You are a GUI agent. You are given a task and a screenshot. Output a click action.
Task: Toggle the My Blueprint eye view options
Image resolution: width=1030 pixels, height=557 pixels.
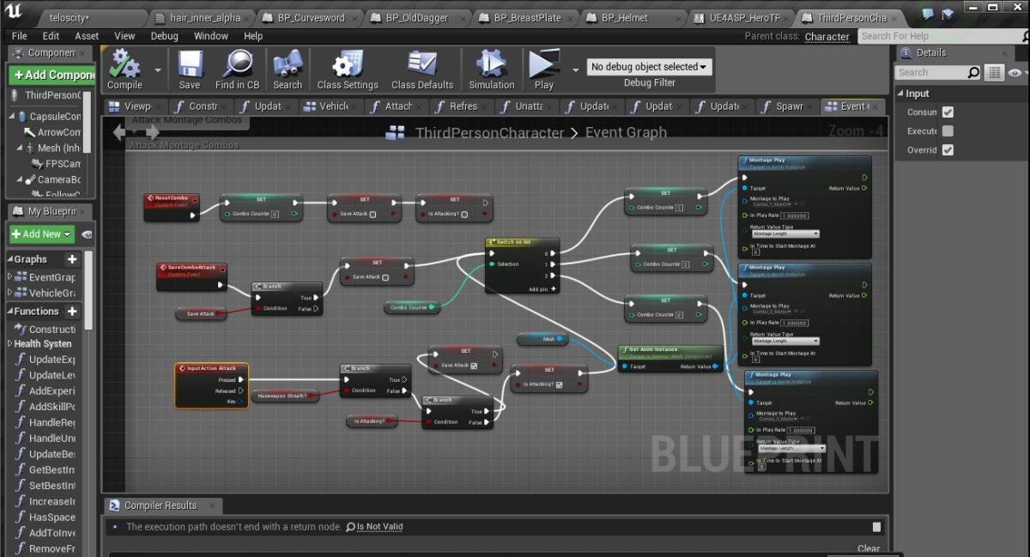88,234
